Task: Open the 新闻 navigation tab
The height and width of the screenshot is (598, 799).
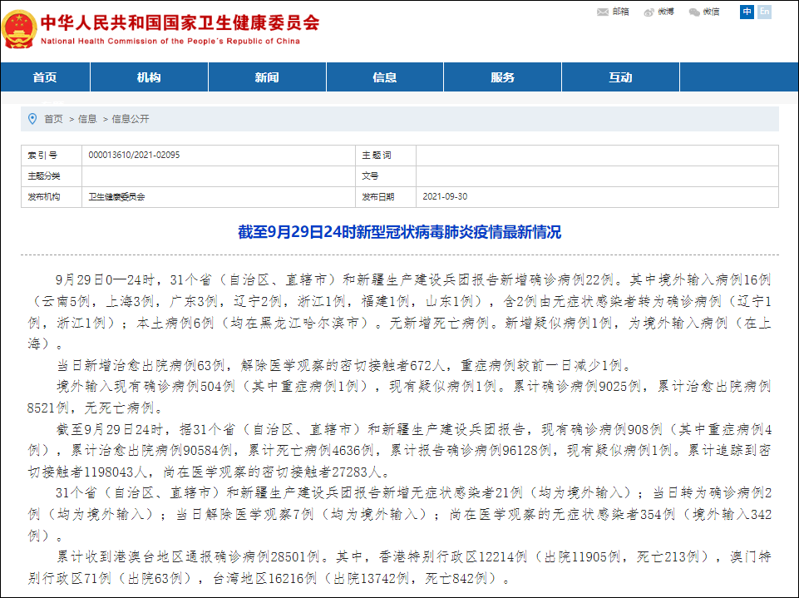Action: point(267,77)
